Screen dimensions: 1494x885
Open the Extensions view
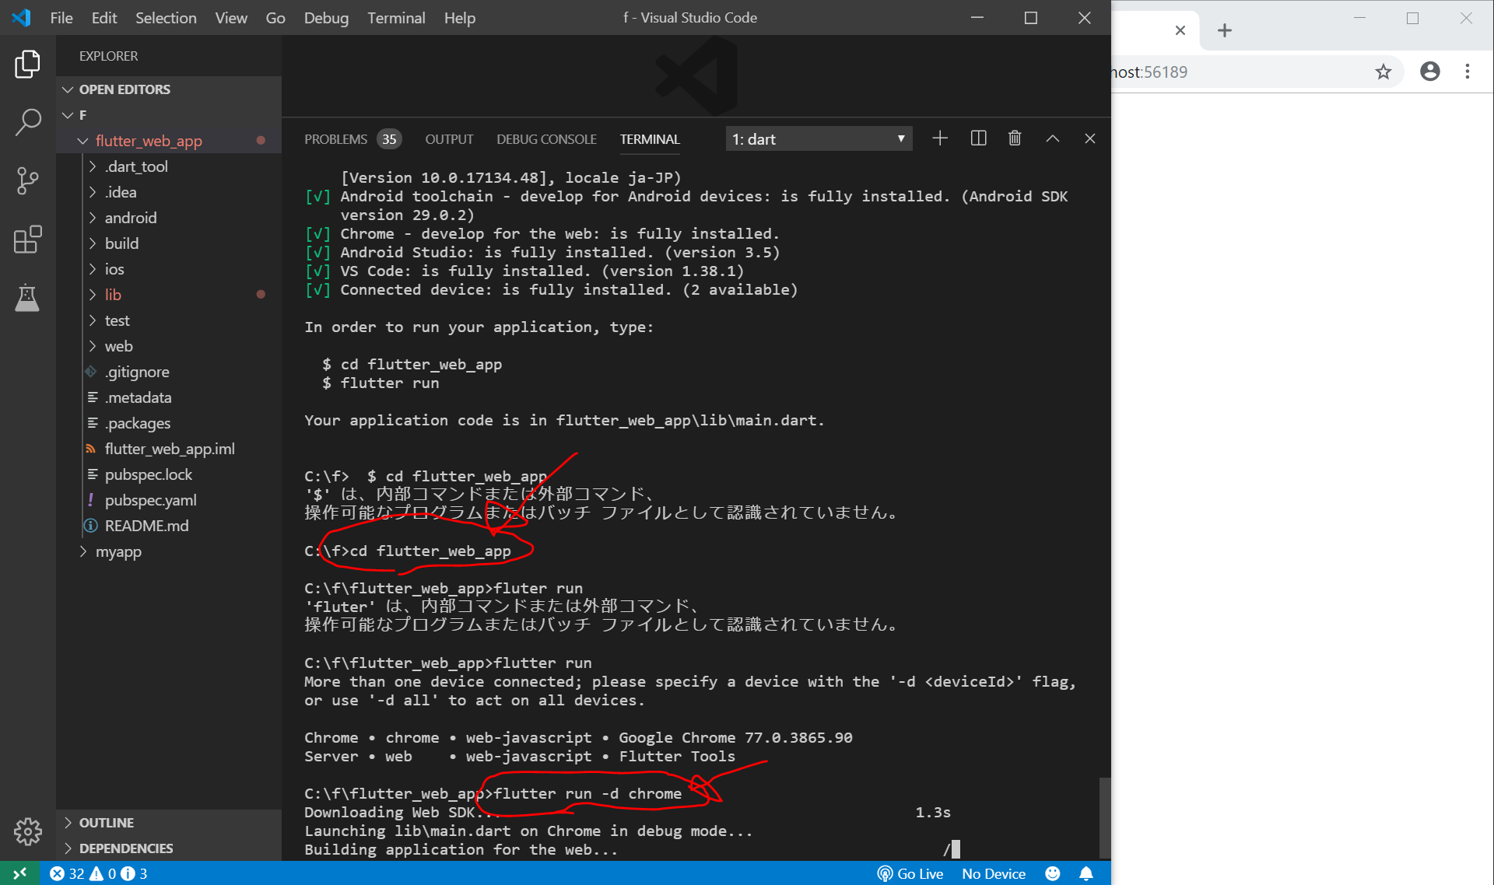27,240
